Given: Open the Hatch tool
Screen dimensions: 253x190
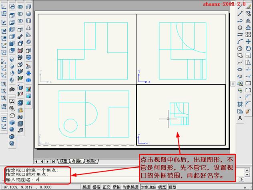Looking at the screenshot, I should pos(239,104).
